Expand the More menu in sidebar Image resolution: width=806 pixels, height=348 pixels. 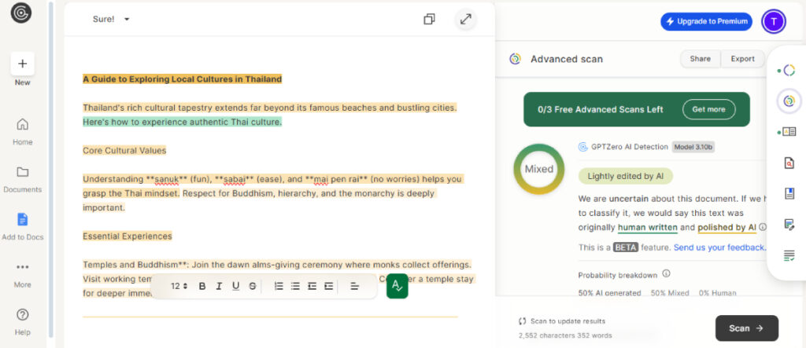[x=22, y=267]
